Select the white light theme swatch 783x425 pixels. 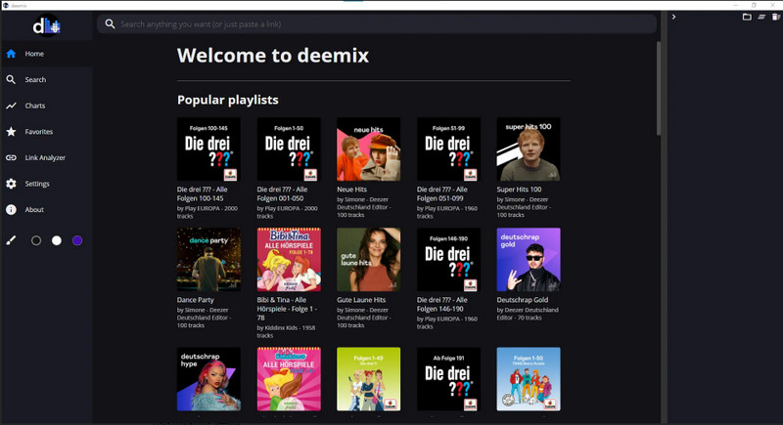57,240
